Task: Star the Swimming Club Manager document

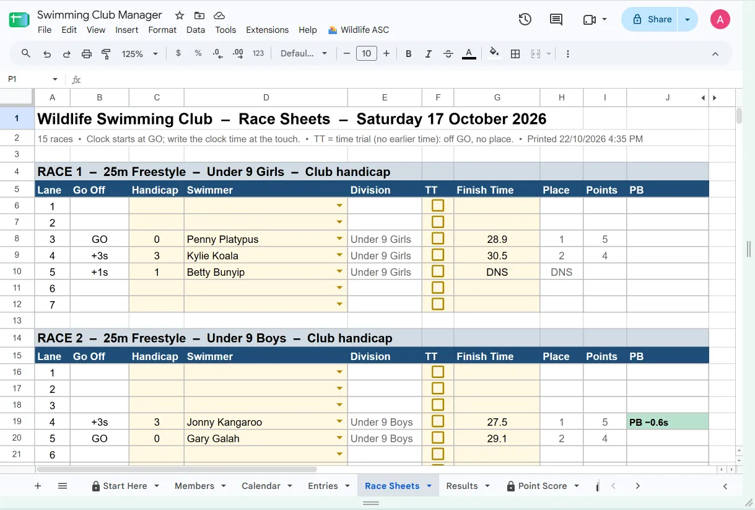Action: pos(179,15)
